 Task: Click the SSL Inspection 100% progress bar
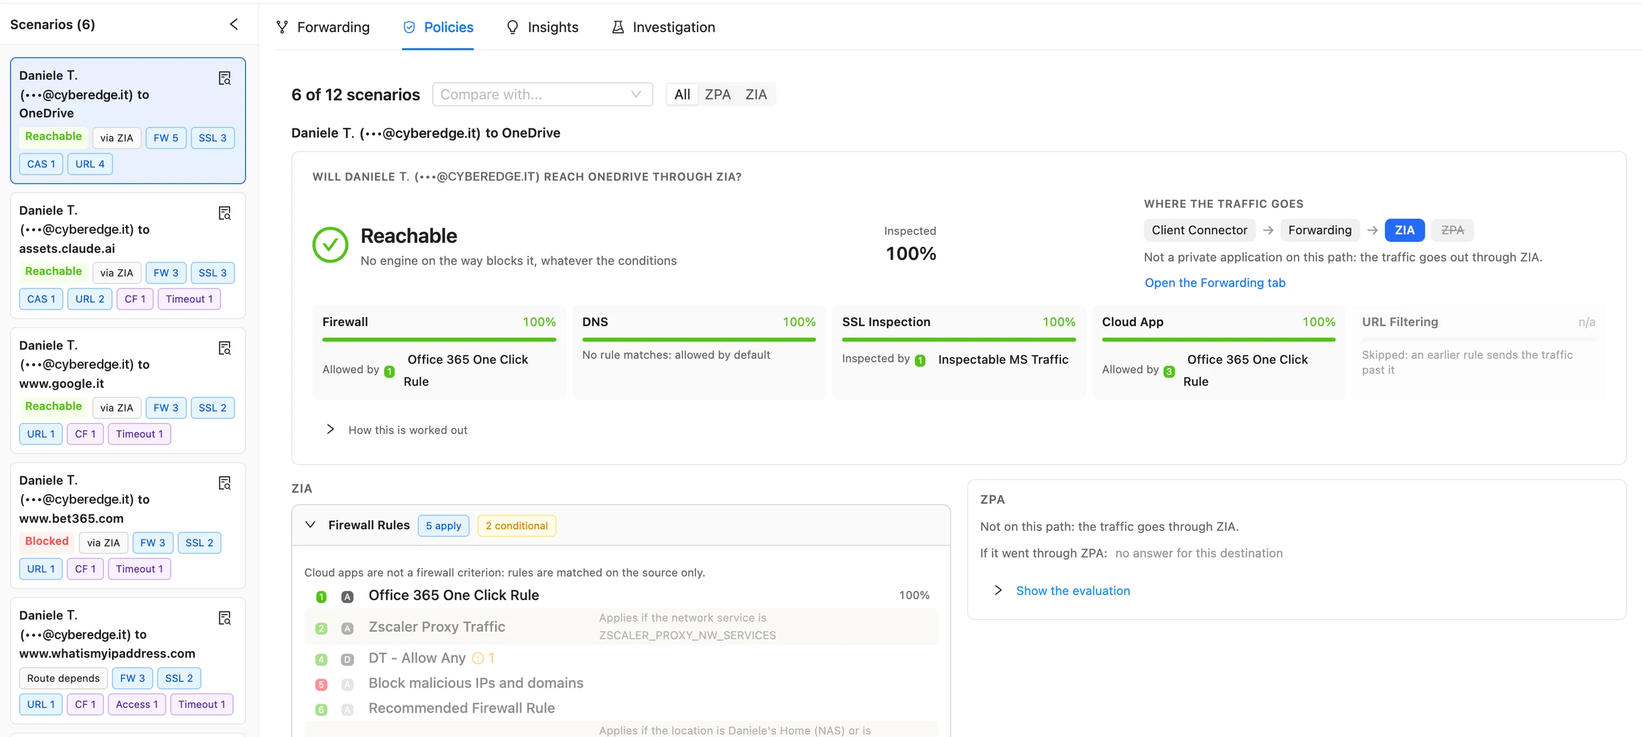pos(958,340)
